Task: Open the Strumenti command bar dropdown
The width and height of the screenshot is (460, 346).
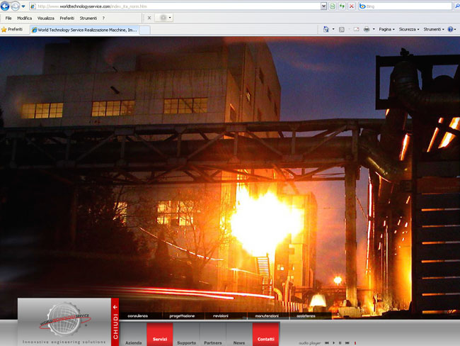Action: point(434,29)
